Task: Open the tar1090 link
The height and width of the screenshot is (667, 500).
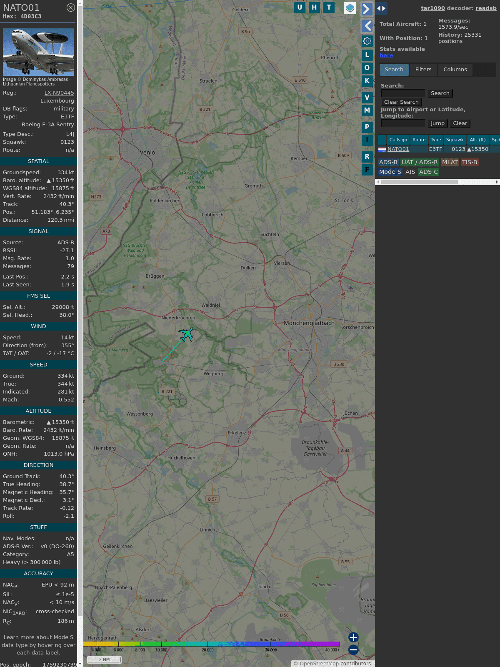Action: pos(433,8)
